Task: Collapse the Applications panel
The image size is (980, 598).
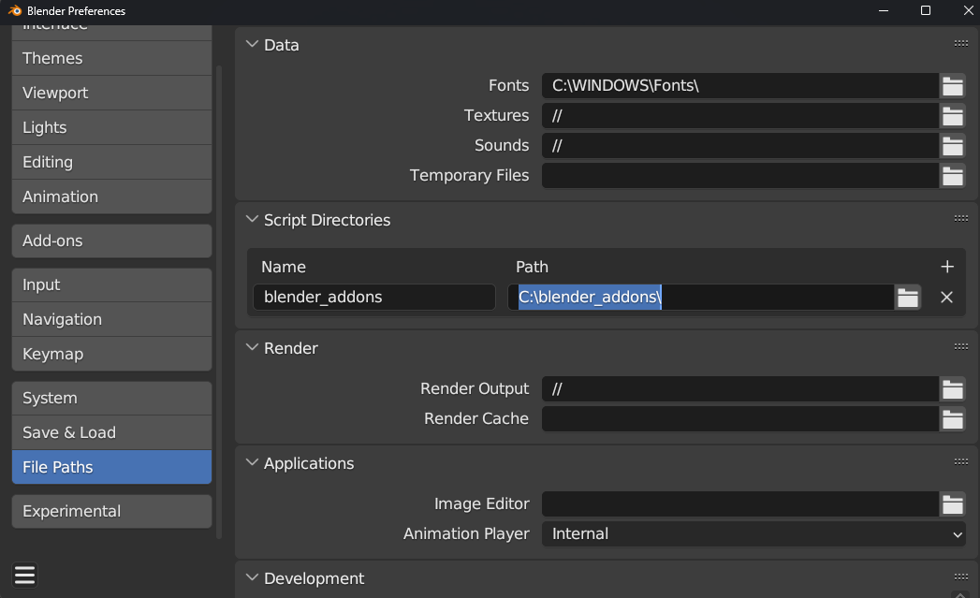Action: [252, 463]
